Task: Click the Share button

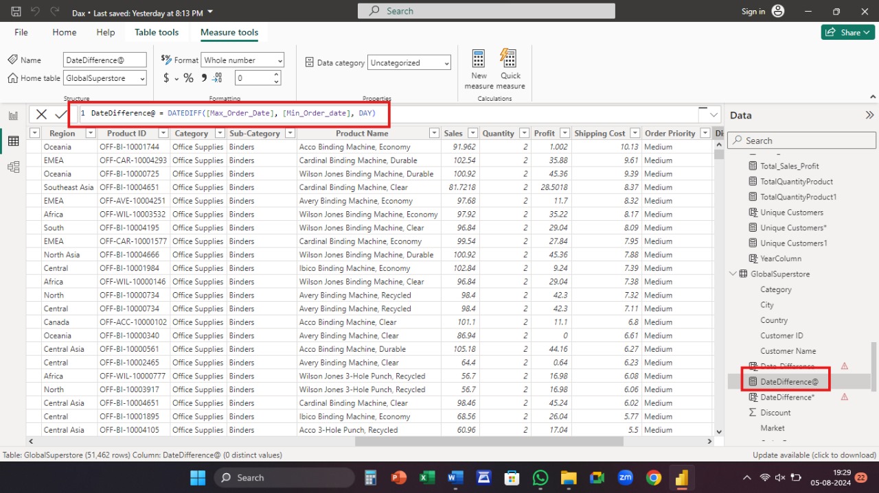Action: [847, 32]
